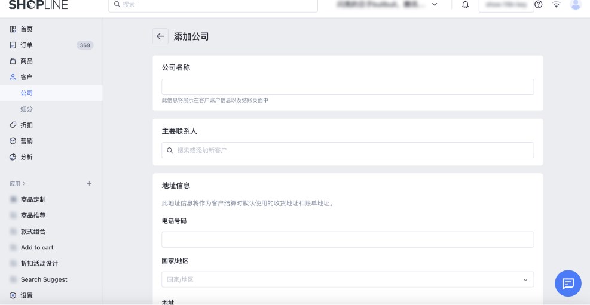This screenshot has height=305, width=590.
Task: Open 商品定制 app link
Action: (33, 199)
